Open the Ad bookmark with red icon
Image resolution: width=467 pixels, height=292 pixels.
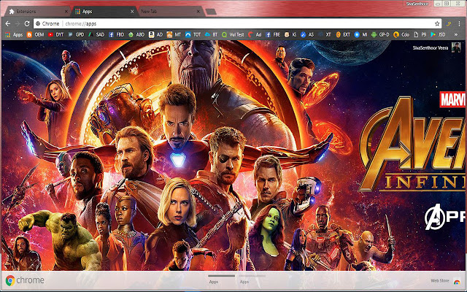(x=255, y=34)
